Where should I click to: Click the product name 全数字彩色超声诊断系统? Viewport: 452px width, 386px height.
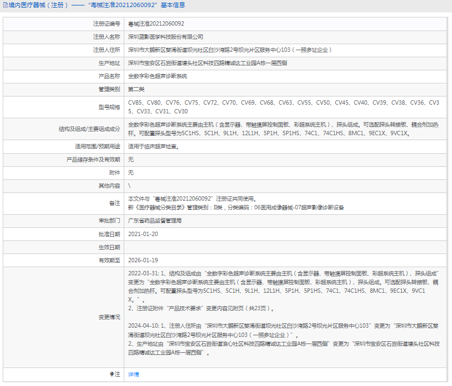click(157, 76)
